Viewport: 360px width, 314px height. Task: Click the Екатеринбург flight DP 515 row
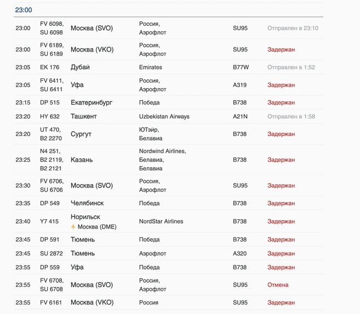(x=168, y=102)
